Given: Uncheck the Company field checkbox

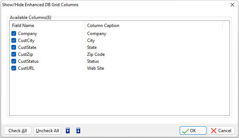Looking at the screenshot, I should 14,34.
